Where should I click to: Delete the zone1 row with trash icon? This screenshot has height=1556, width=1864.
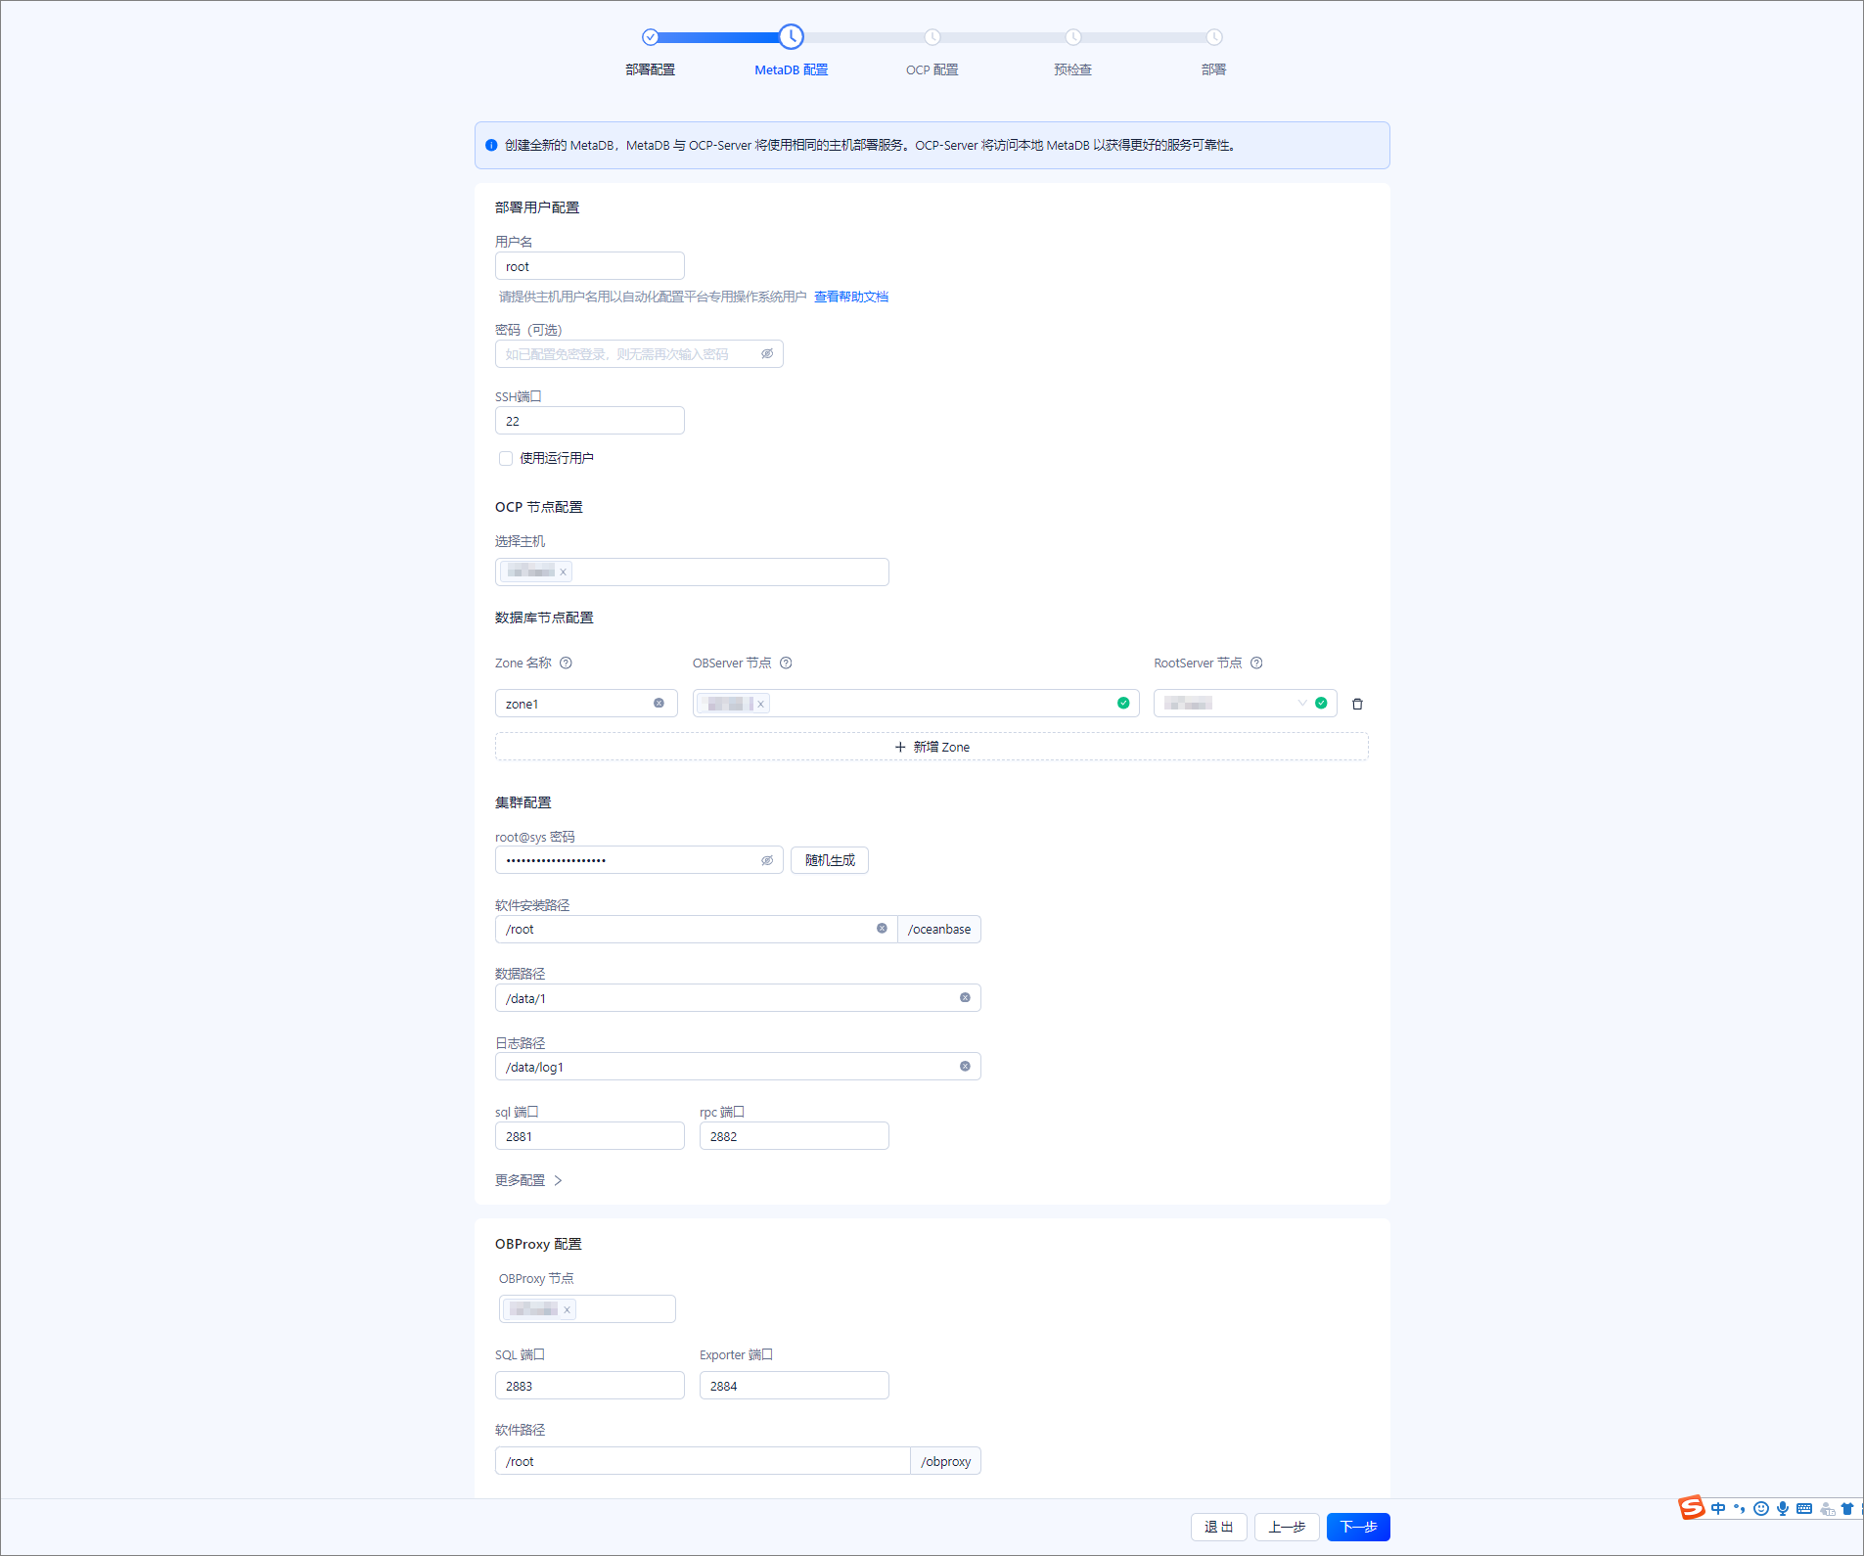[x=1357, y=704]
